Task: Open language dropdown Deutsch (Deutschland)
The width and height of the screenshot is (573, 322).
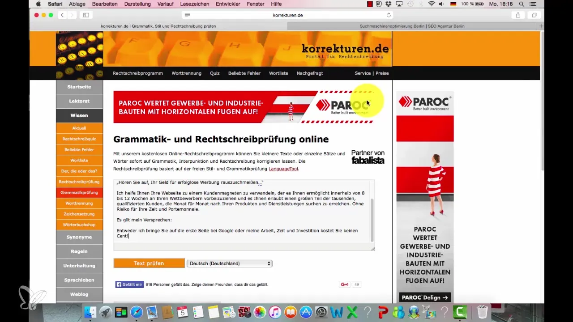Action: (x=229, y=263)
